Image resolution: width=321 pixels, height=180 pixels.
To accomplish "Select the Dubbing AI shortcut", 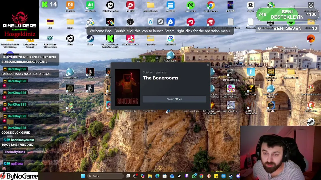I will (171, 40).
